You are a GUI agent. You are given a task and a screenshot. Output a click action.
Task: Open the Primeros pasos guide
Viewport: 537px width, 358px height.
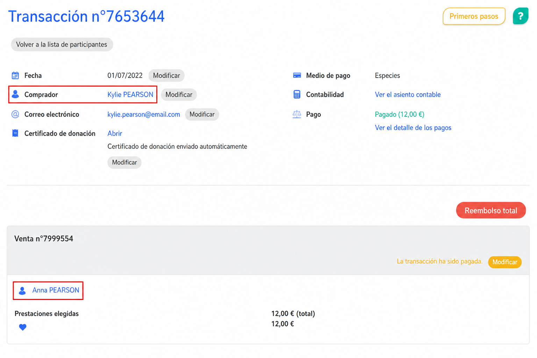474,16
